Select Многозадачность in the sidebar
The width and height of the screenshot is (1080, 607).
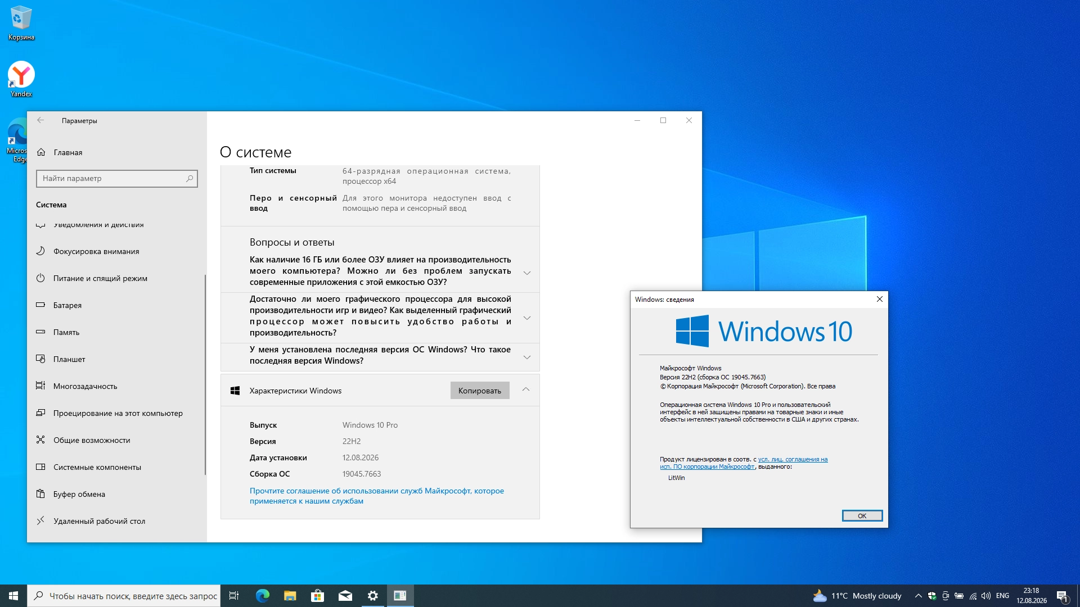tap(117, 386)
